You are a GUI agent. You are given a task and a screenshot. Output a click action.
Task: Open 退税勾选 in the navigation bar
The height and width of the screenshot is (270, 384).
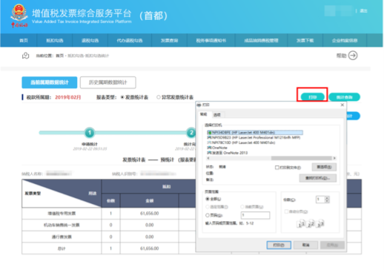90,41
